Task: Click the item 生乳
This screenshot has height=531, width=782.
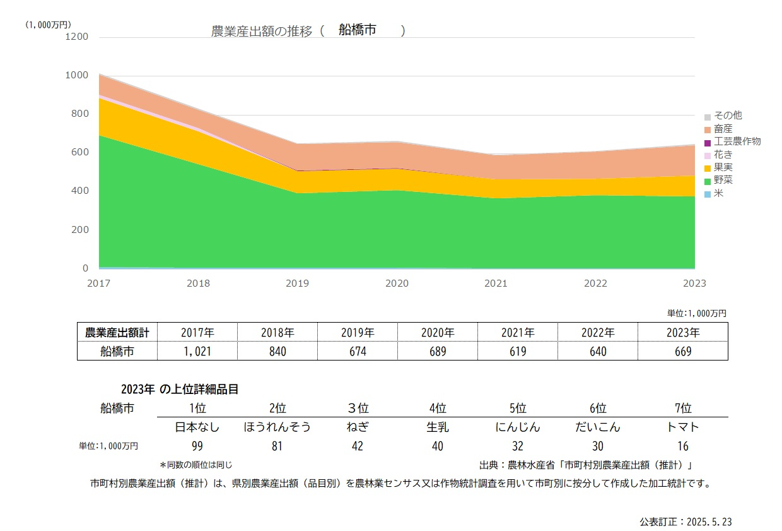Action: point(438,427)
